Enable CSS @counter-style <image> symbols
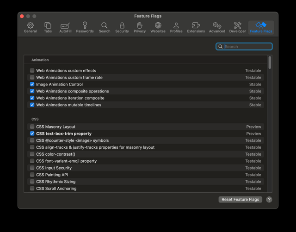The width and height of the screenshot is (296, 232). (x=32, y=140)
